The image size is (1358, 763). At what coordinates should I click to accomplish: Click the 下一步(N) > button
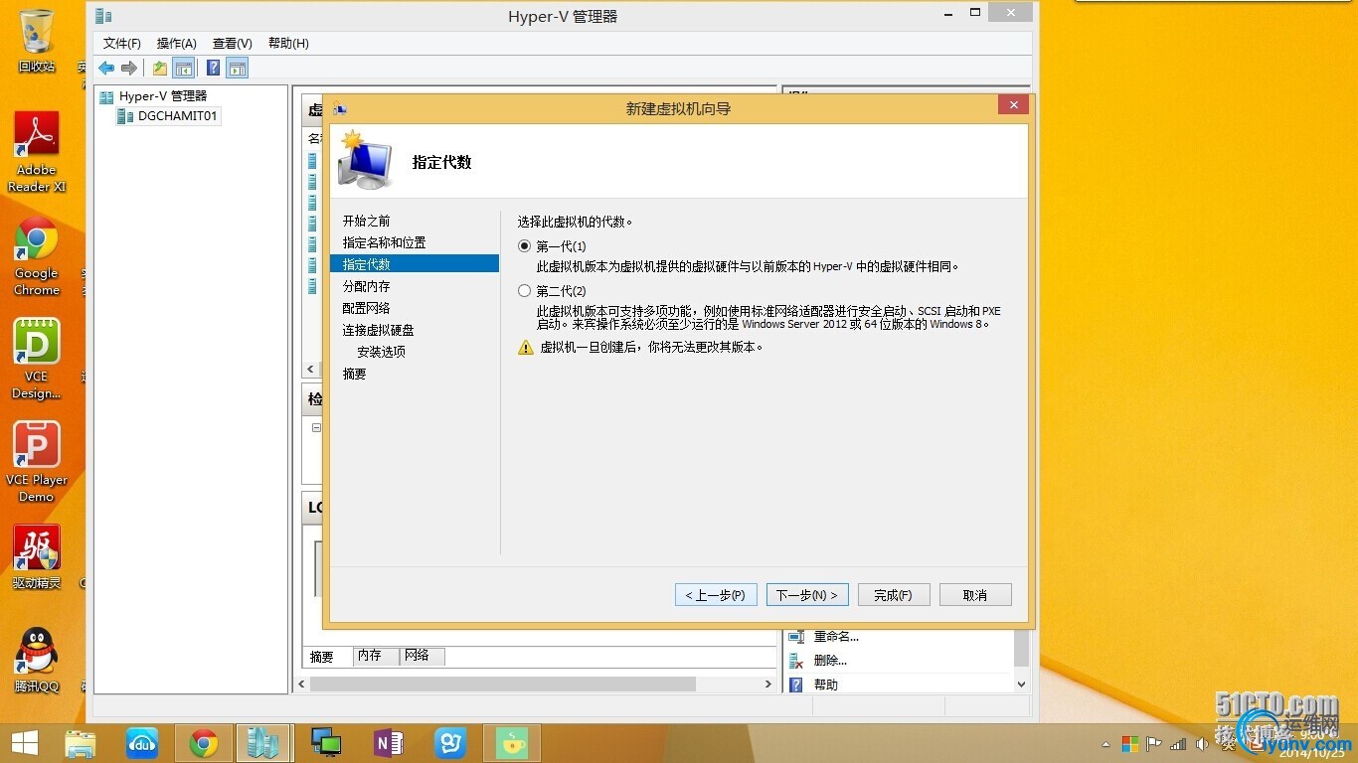coord(807,595)
